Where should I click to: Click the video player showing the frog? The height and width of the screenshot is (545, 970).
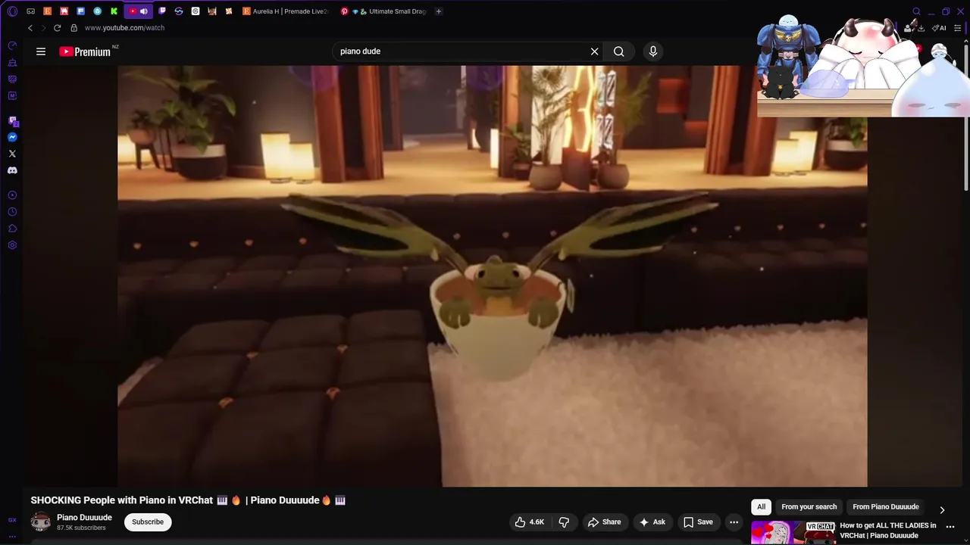(493, 276)
